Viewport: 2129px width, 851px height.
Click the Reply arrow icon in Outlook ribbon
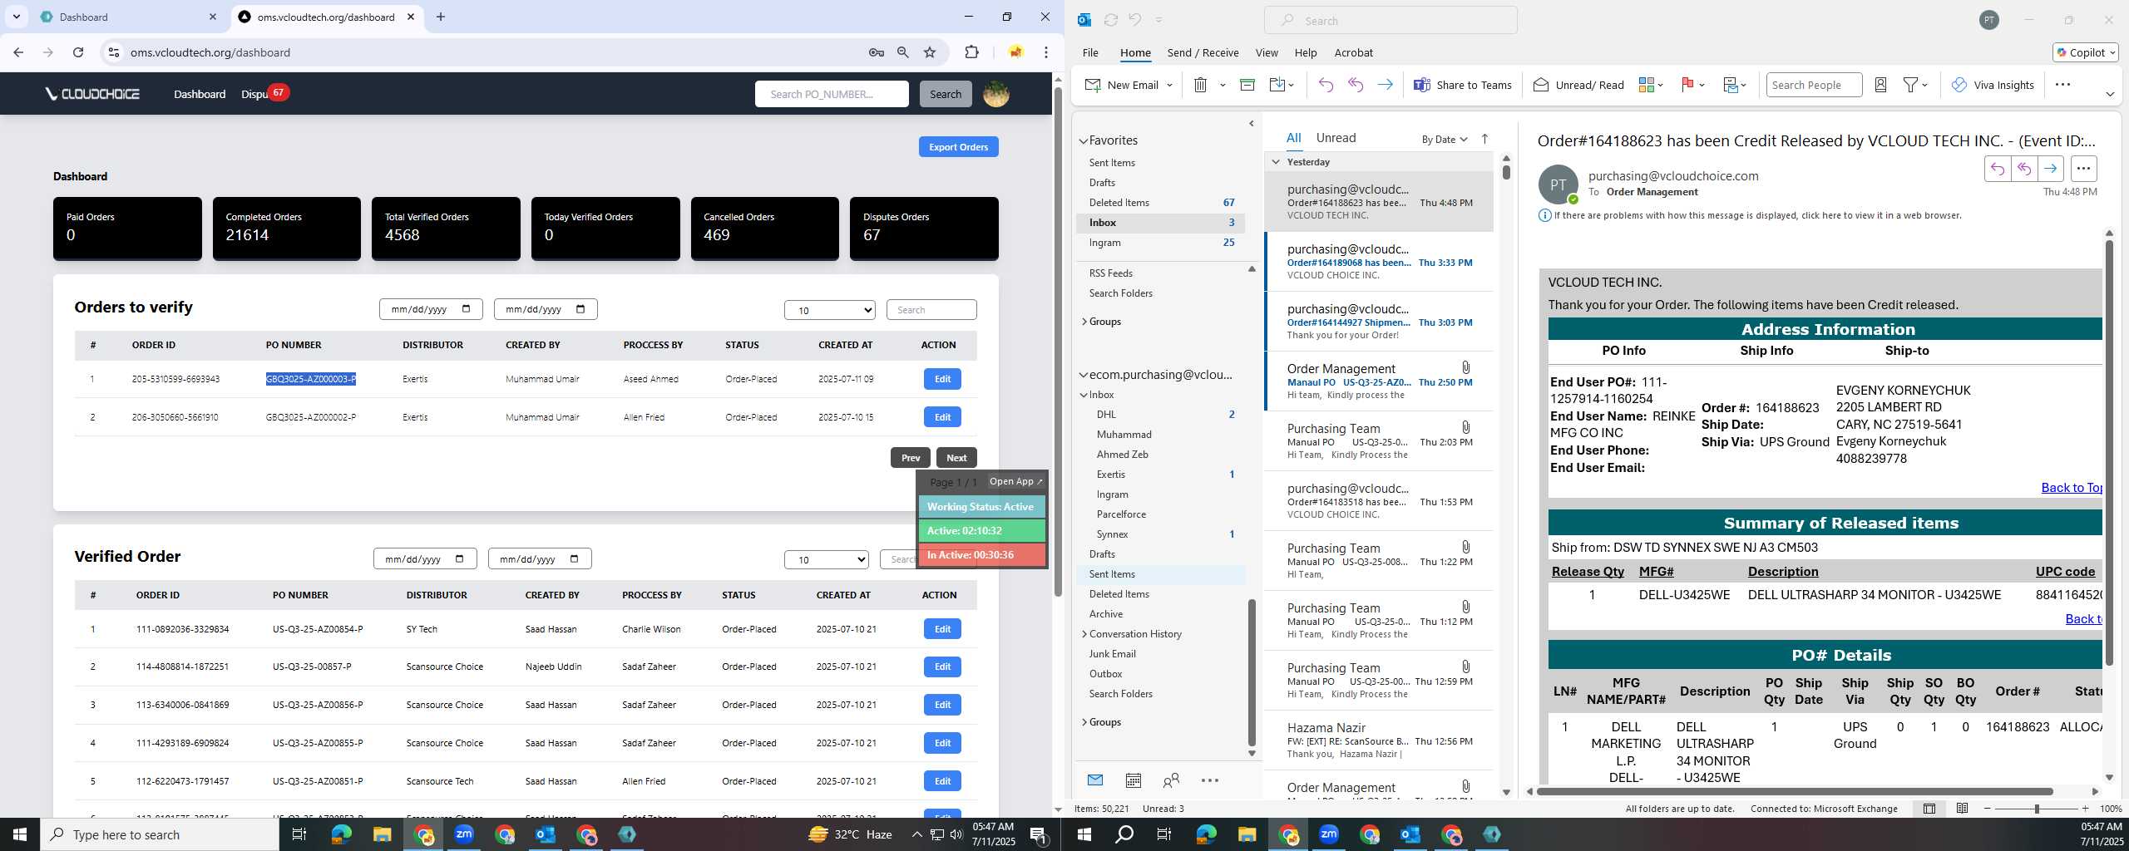point(1326,85)
